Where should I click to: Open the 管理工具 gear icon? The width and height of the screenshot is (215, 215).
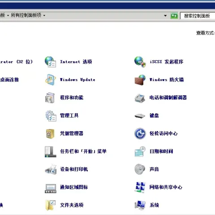(51, 116)
